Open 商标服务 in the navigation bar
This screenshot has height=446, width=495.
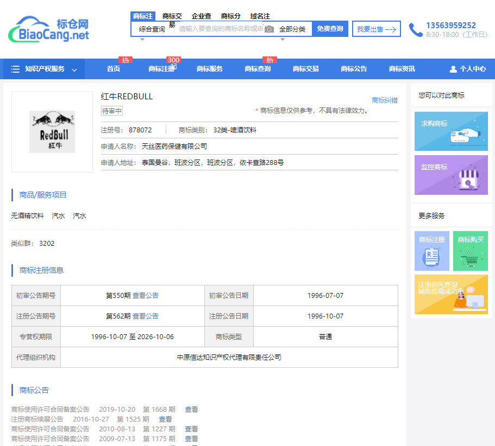pos(210,69)
